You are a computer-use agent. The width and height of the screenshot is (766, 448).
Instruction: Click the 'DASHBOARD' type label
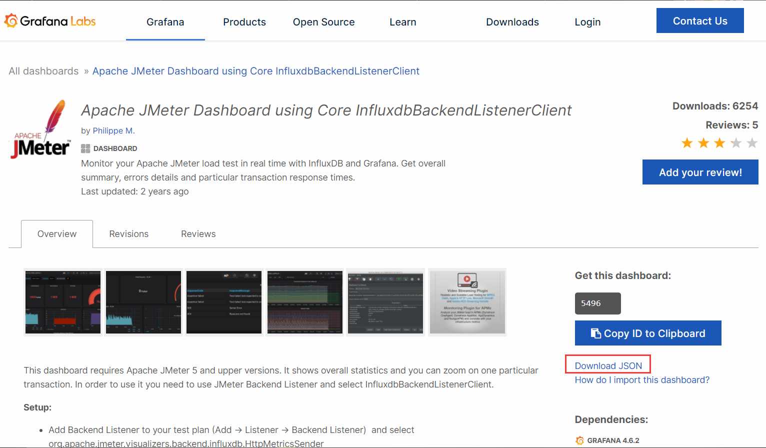pyautogui.click(x=115, y=148)
